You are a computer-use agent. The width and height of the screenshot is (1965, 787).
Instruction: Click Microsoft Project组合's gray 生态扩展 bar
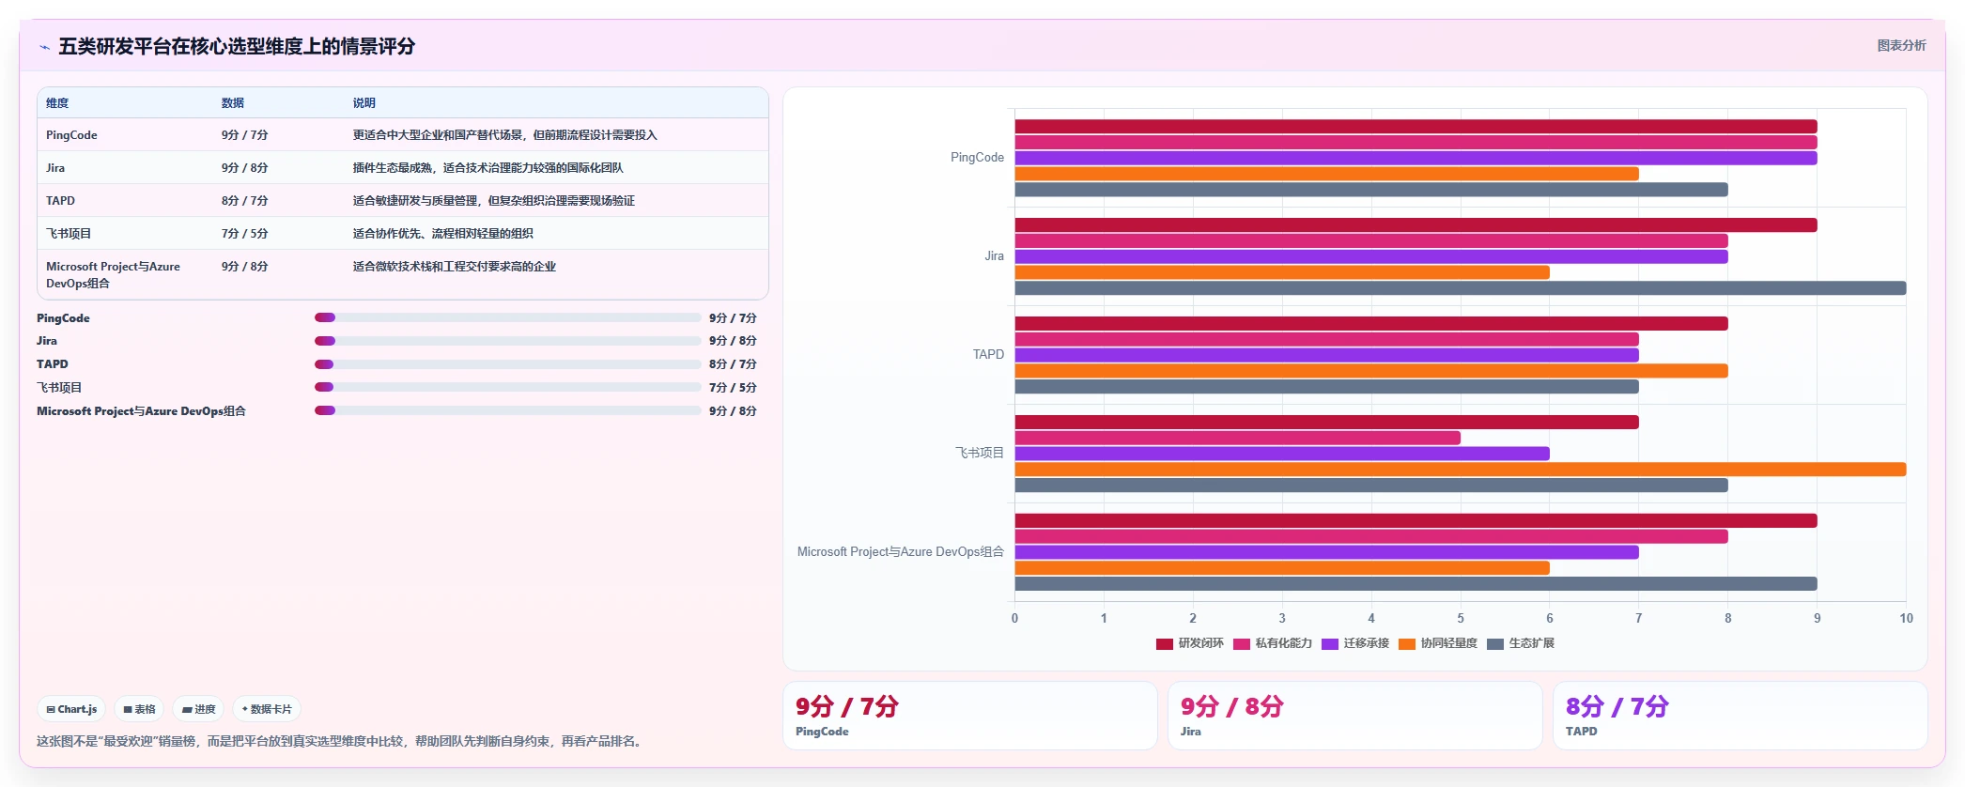[1416, 584]
